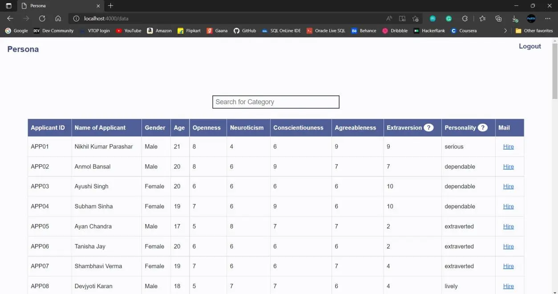The width and height of the screenshot is (558, 294).
Task: Click the Personality help question mark icon
Action: [x=482, y=128]
